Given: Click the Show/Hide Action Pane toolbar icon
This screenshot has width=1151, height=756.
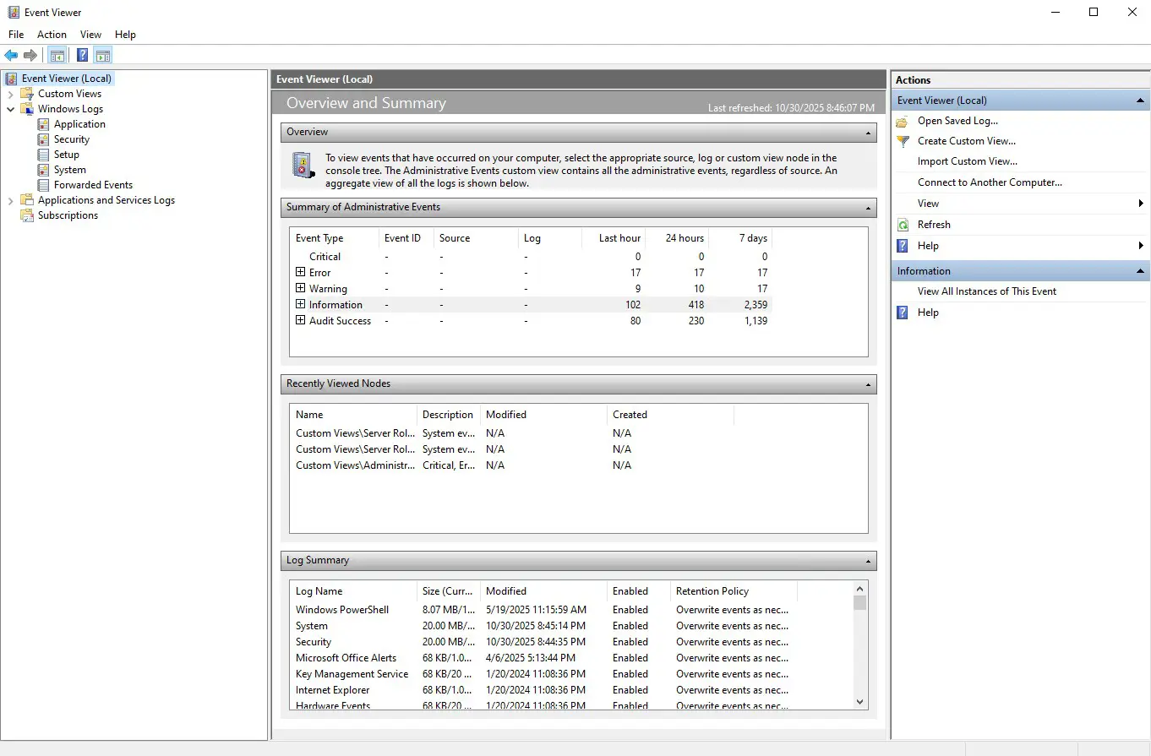Looking at the screenshot, I should coord(103,56).
